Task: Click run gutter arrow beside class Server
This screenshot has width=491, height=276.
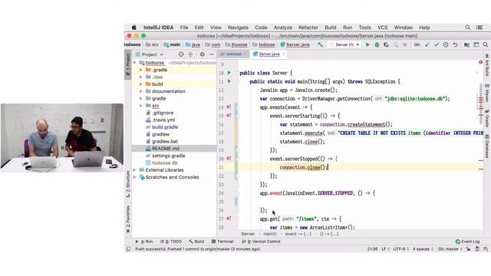Action: 229,73
